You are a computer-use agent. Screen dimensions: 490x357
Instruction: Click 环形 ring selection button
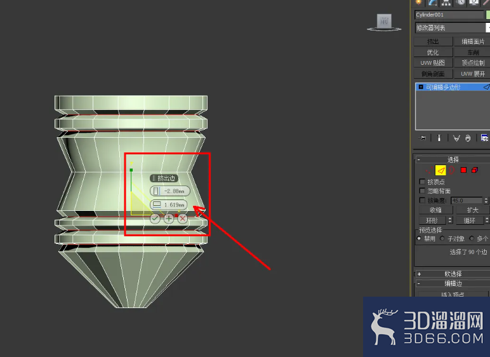(432, 220)
